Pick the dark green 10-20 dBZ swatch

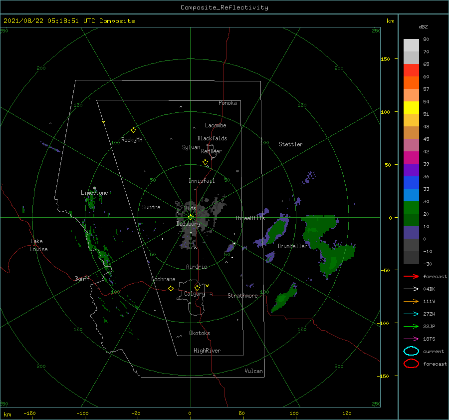411,220
